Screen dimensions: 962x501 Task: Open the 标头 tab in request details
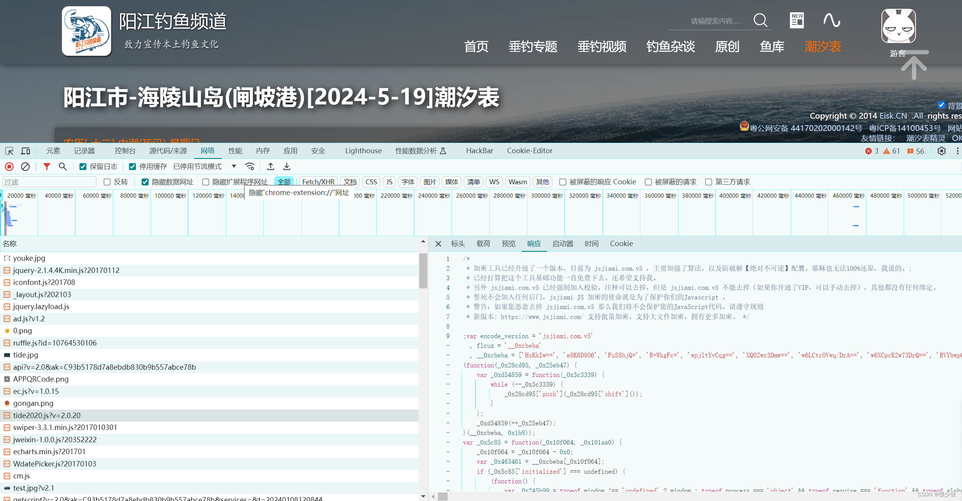[458, 244]
